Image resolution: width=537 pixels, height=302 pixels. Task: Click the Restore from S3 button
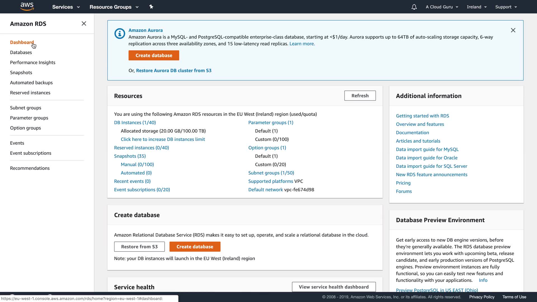(x=139, y=247)
